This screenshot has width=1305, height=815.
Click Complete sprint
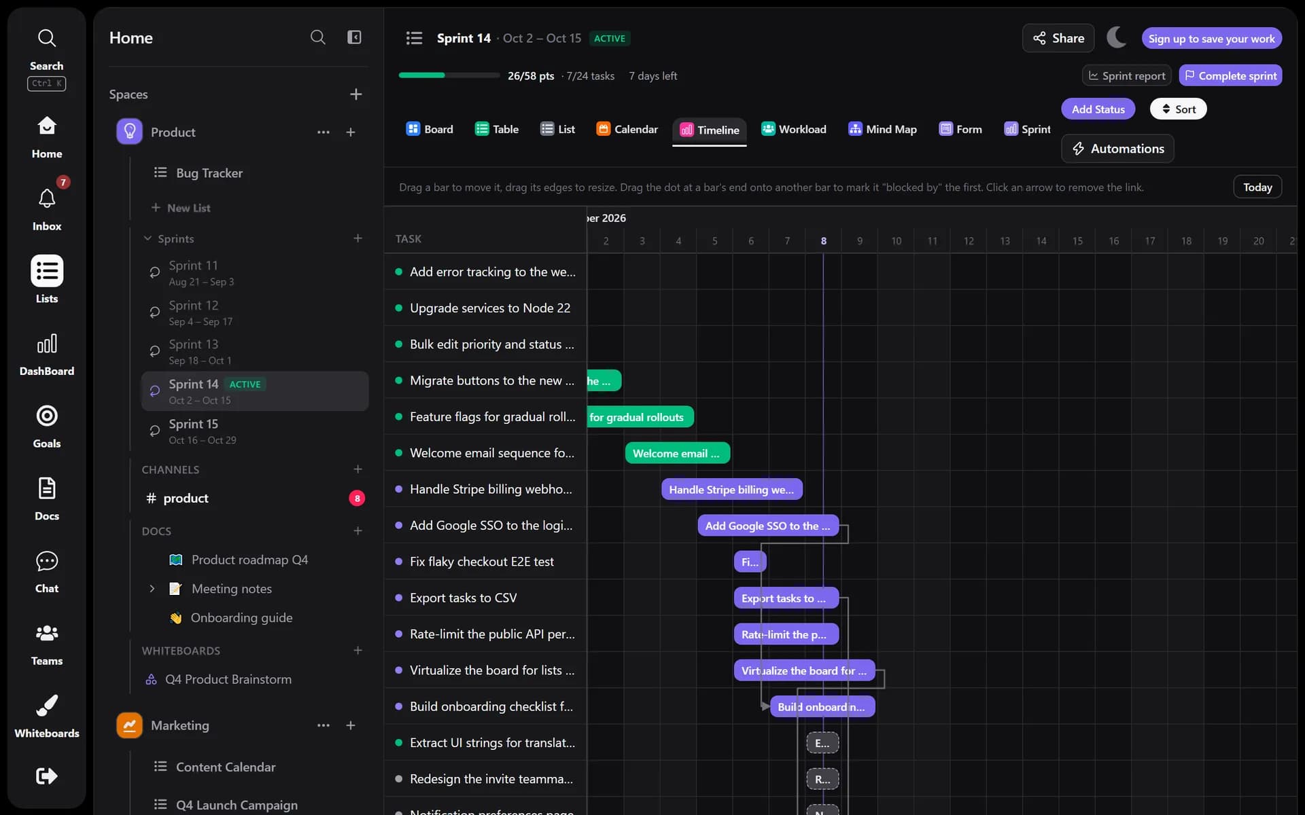point(1230,75)
